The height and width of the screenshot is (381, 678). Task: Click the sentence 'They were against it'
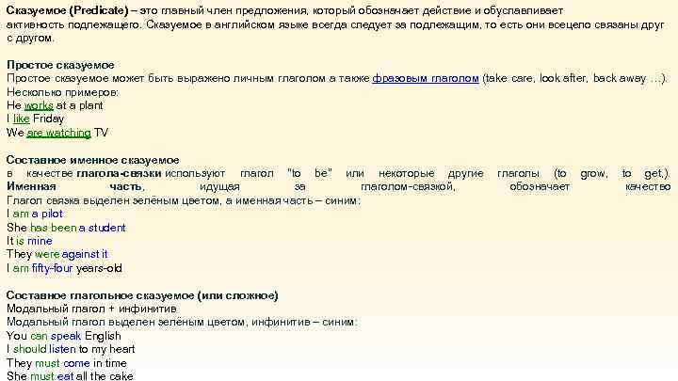pos(57,254)
